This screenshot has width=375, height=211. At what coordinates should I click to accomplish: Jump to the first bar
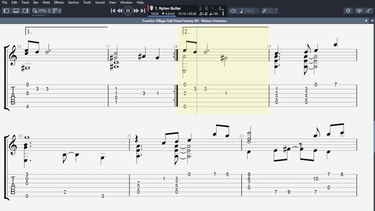click(x=113, y=11)
